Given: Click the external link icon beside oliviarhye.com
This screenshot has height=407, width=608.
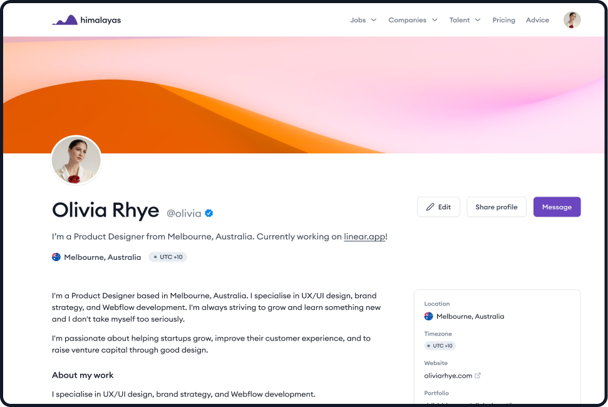Looking at the screenshot, I should [478, 376].
